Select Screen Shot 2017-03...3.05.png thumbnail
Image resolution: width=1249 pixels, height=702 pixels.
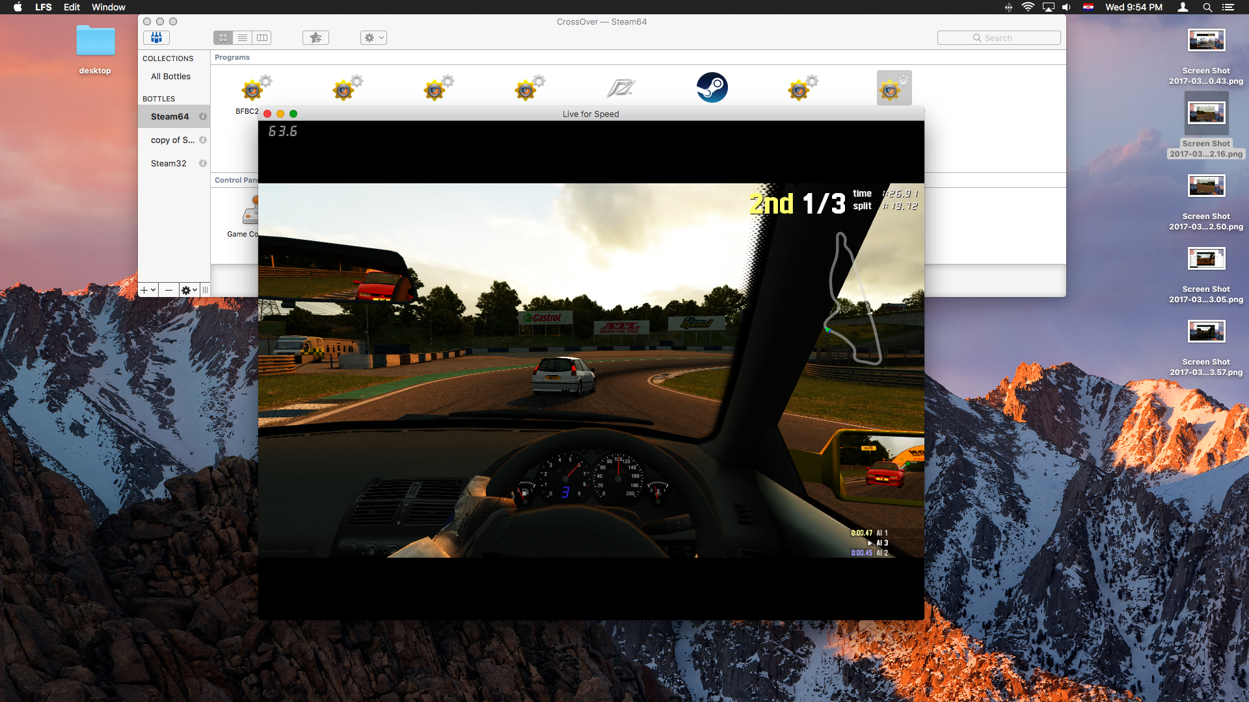point(1206,259)
